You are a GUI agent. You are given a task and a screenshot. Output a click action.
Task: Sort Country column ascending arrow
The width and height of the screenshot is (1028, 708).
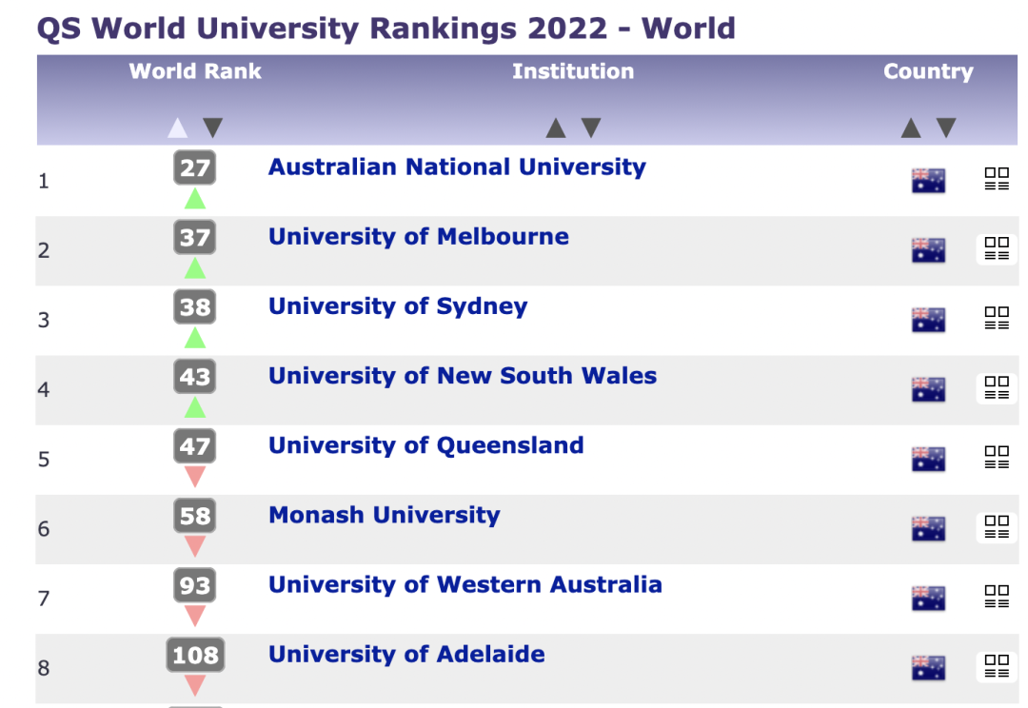point(911,128)
